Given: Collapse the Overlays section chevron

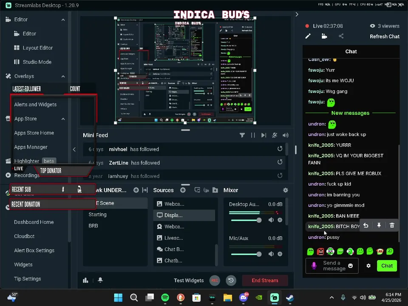Looking at the screenshot, I should point(63,76).
